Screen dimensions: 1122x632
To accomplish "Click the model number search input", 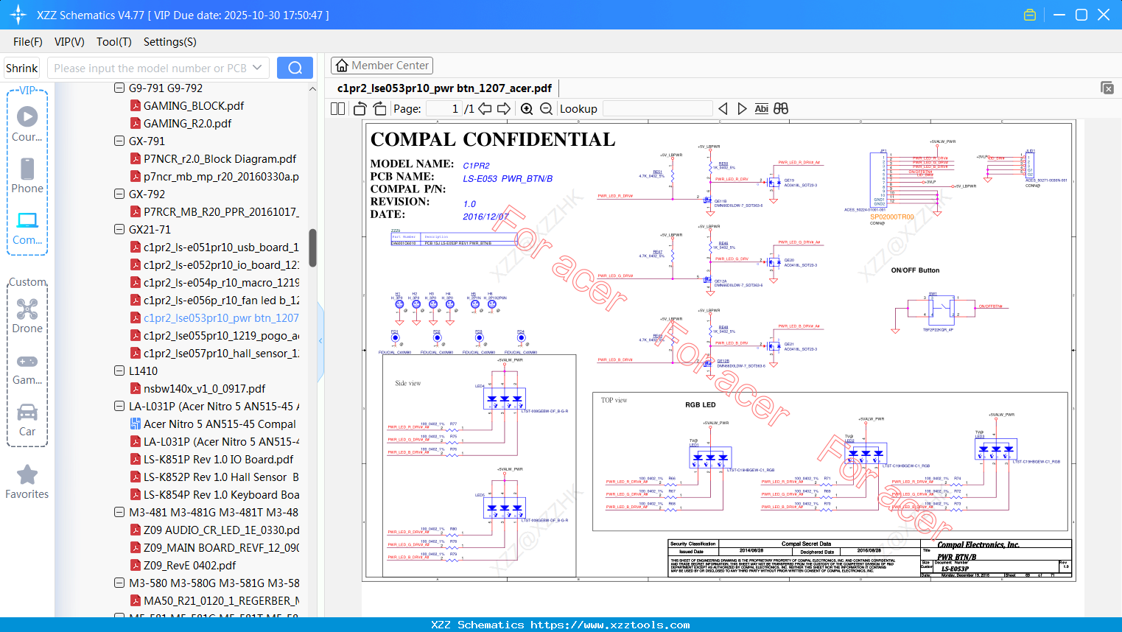I will point(150,68).
